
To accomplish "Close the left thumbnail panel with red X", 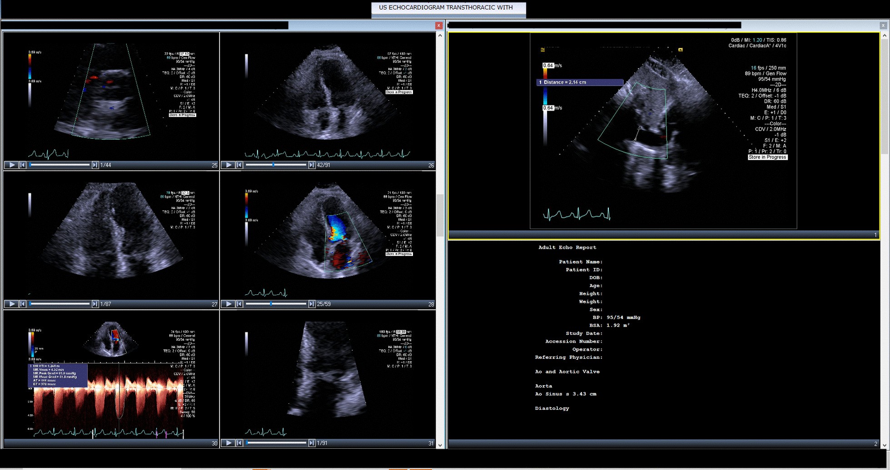I will pos(438,25).
